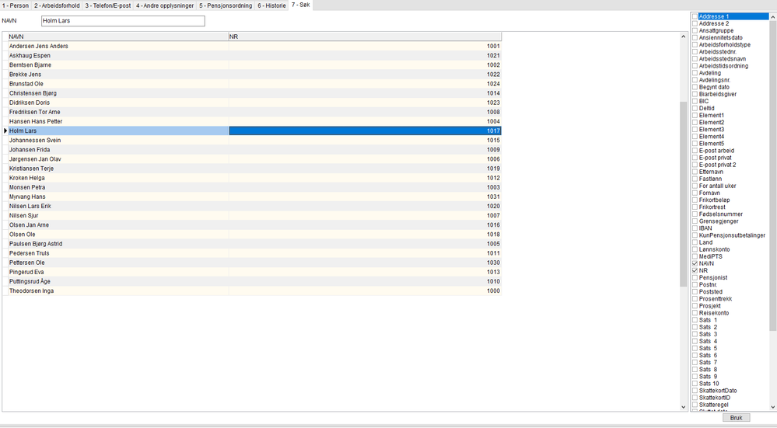Uncheck the NAVN checkbox
Screen dimensions: 777x428
[695, 264]
